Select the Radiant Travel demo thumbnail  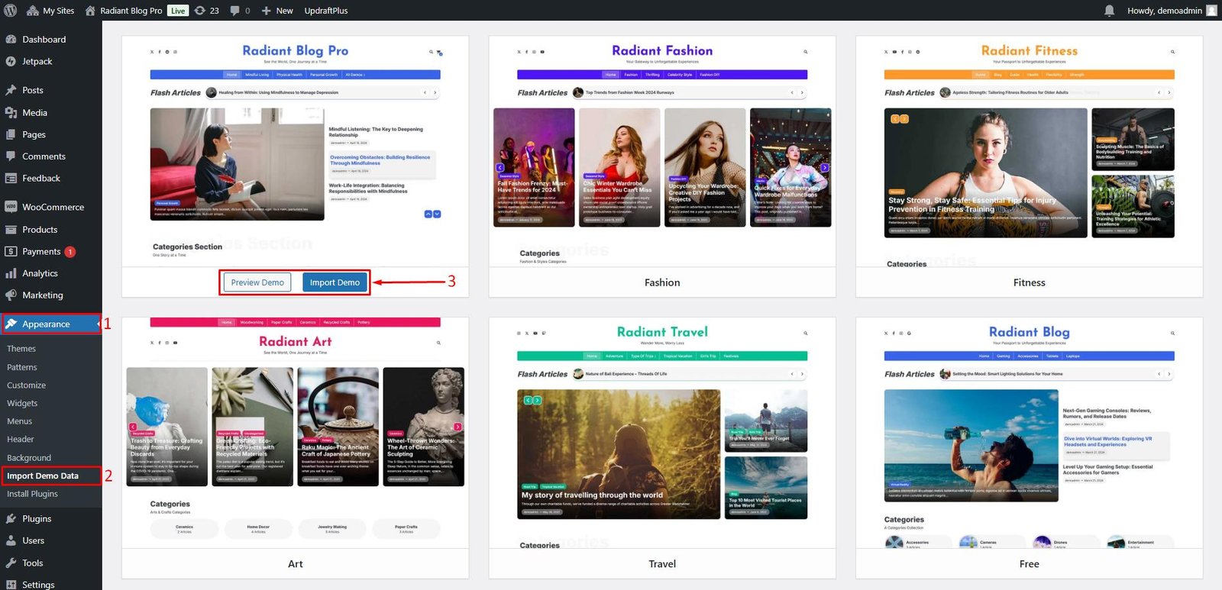click(662, 433)
